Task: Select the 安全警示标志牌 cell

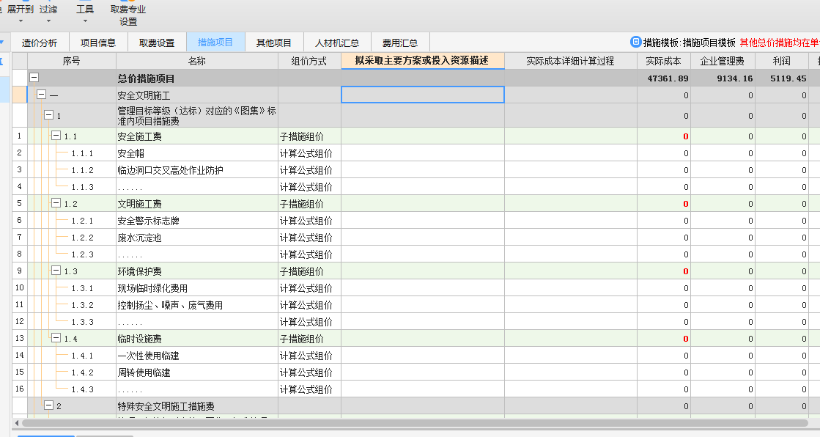Action: pos(197,220)
